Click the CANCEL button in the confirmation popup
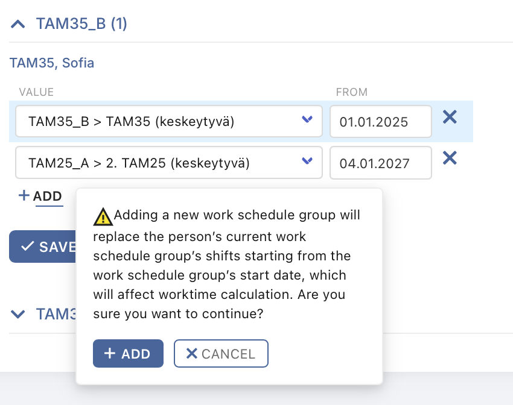 coord(221,353)
